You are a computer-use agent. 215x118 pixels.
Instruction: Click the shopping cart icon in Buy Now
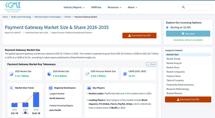click(183, 34)
